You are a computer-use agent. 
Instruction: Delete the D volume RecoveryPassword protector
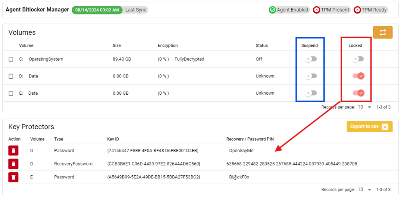(x=13, y=164)
